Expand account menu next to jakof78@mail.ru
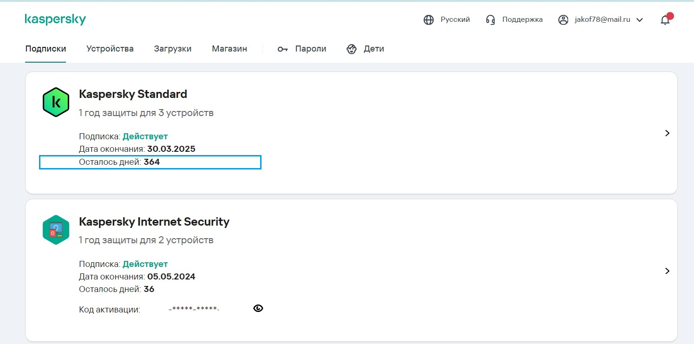 coord(640,20)
